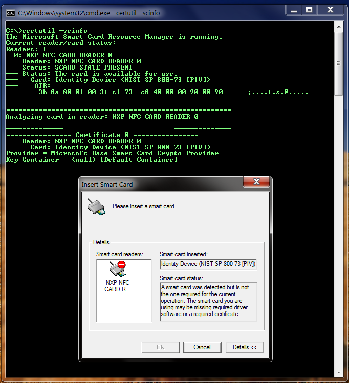Close the Insert Smart Card dialog
This screenshot has width=349, height=383.
click(256, 183)
